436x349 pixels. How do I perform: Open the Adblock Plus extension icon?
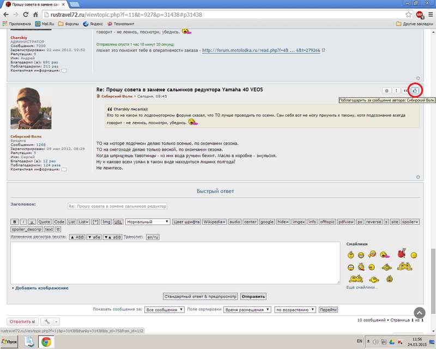(419, 15)
